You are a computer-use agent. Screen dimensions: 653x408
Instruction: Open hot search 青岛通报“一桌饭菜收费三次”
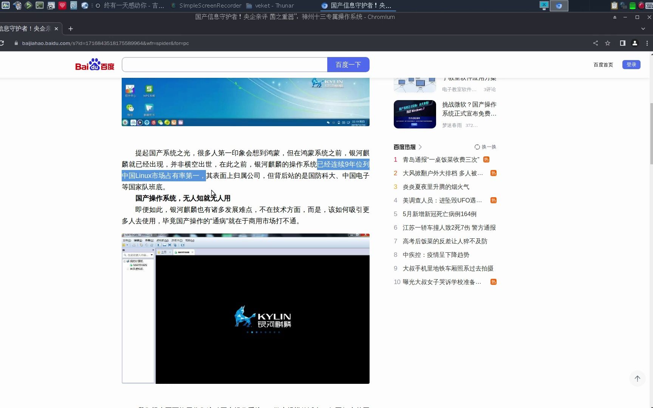pos(441,160)
